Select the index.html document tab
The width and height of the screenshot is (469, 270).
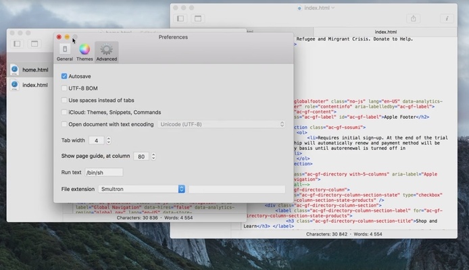tap(386, 32)
